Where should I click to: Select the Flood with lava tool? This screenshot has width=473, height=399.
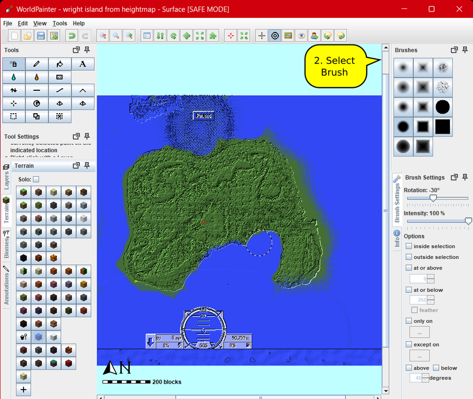click(36, 77)
